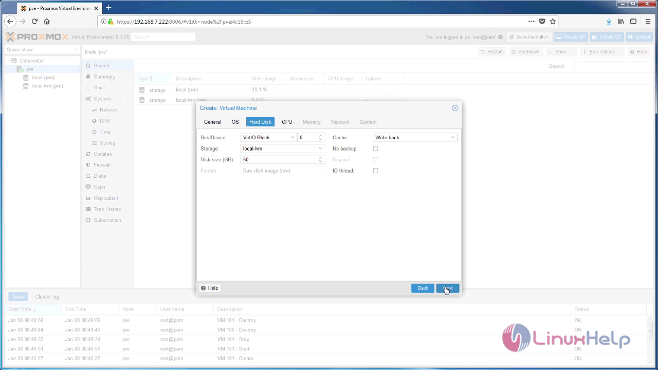Toggle the Discard checkbox
The height and width of the screenshot is (370, 658).
(375, 160)
